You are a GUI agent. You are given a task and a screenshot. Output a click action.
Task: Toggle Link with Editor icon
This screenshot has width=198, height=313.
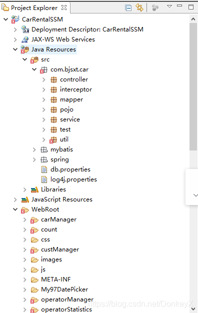click(139, 7)
